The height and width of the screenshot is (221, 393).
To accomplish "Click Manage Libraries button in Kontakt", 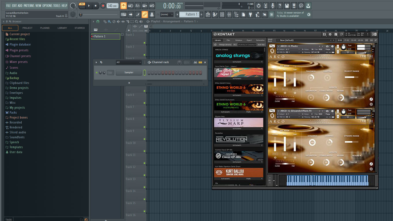I will coord(225,45).
